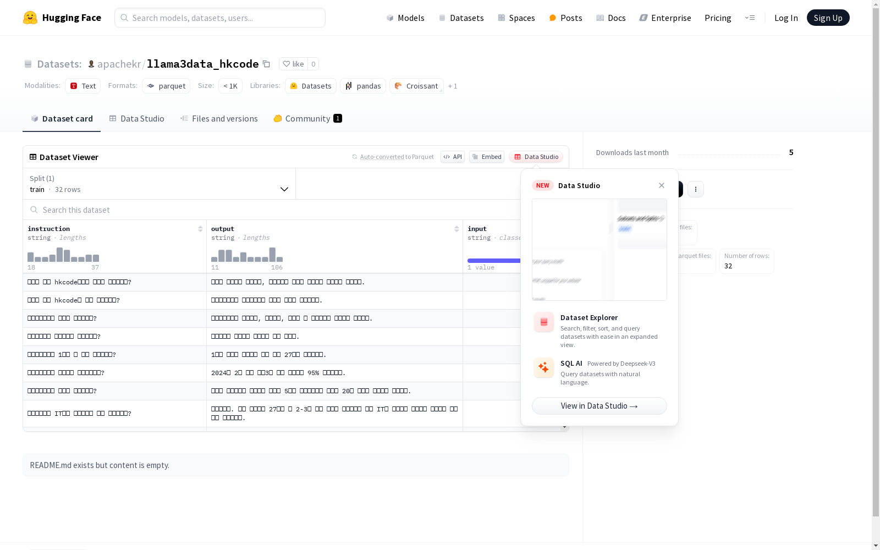Expand the Split train dropdown
The width and height of the screenshot is (880, 550).
[x=159, y=184]
